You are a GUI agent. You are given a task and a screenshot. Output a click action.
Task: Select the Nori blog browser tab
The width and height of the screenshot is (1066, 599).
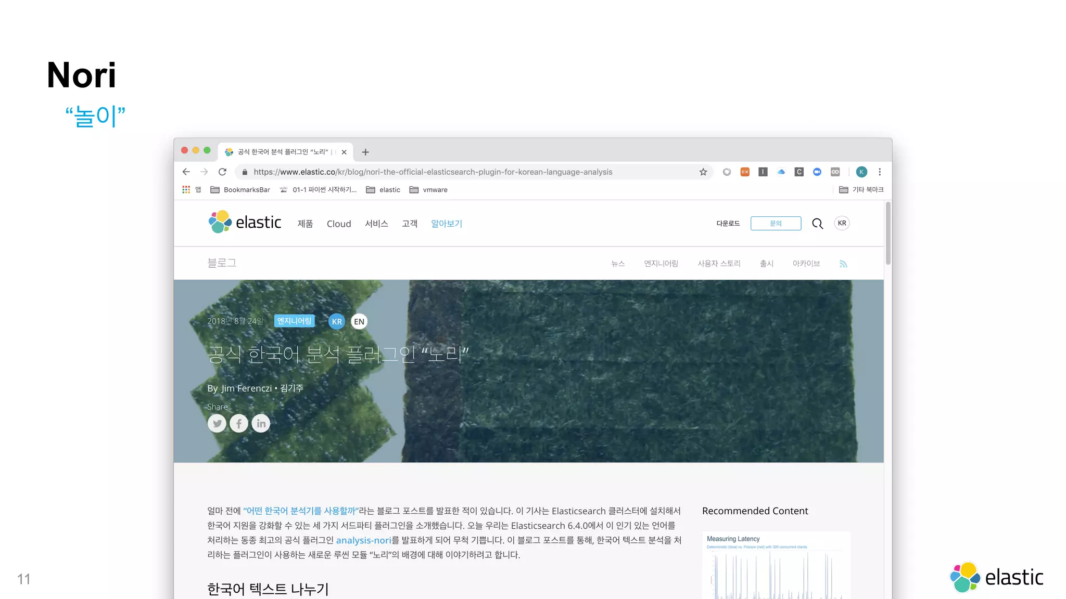[x=285, y=152]
